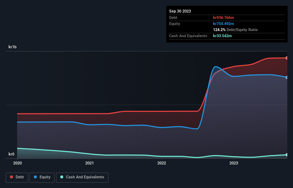Image resolution: width=293 pixels, height=188 pixels.
Task: Click the kr754.492m equity value
Action: tap(223, 24)
